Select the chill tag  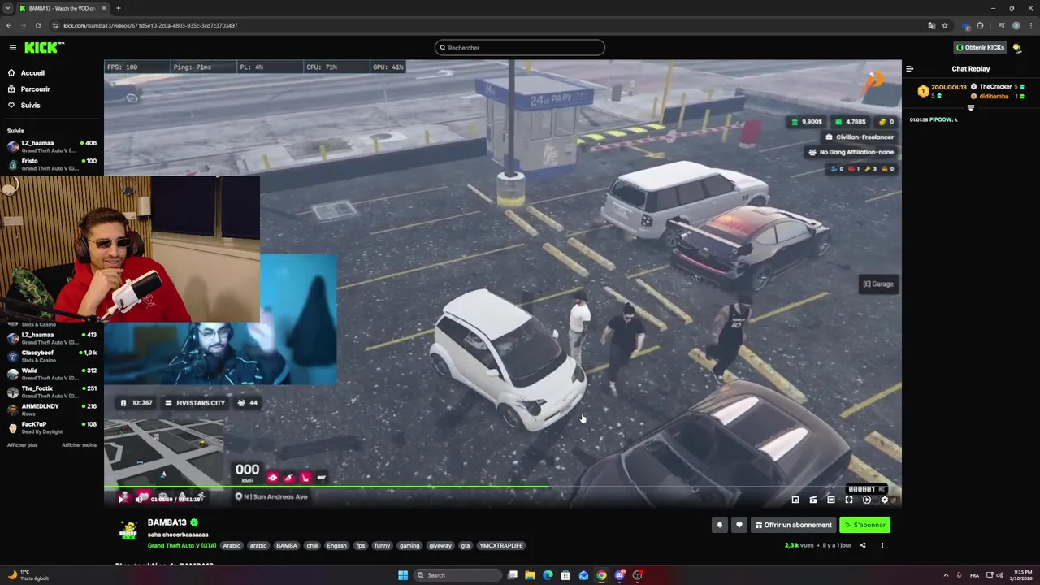click(x=311, y=545)
